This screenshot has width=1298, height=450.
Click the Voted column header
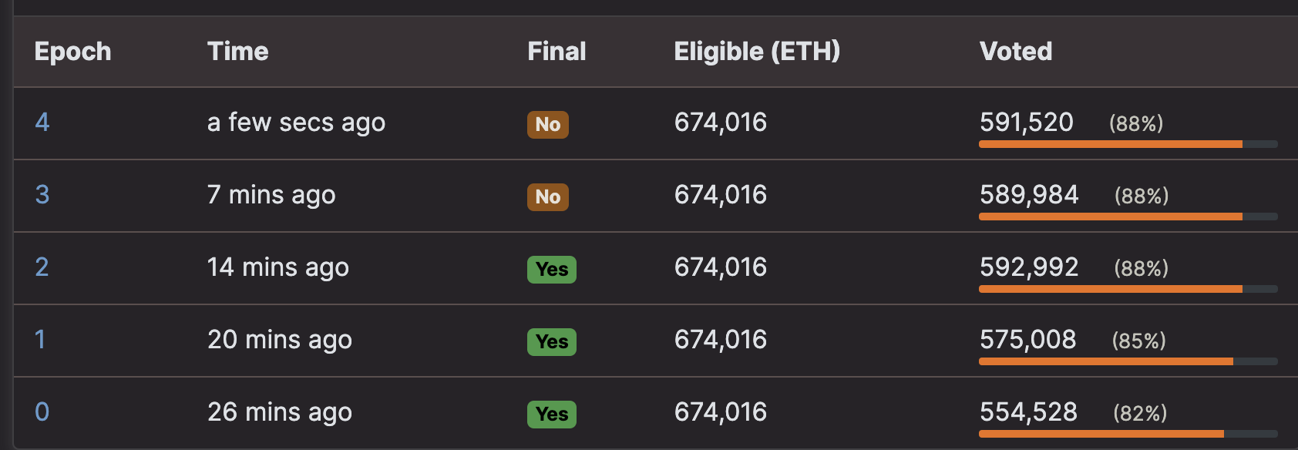pos(1016,52)
